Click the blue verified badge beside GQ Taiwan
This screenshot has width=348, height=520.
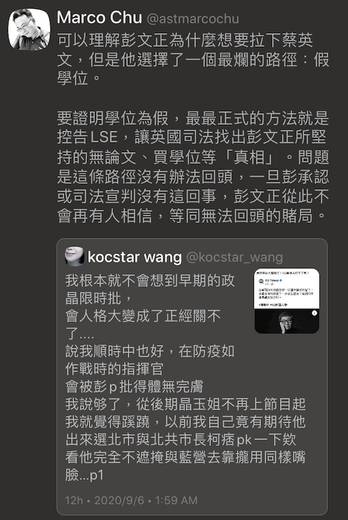(280, 281)
